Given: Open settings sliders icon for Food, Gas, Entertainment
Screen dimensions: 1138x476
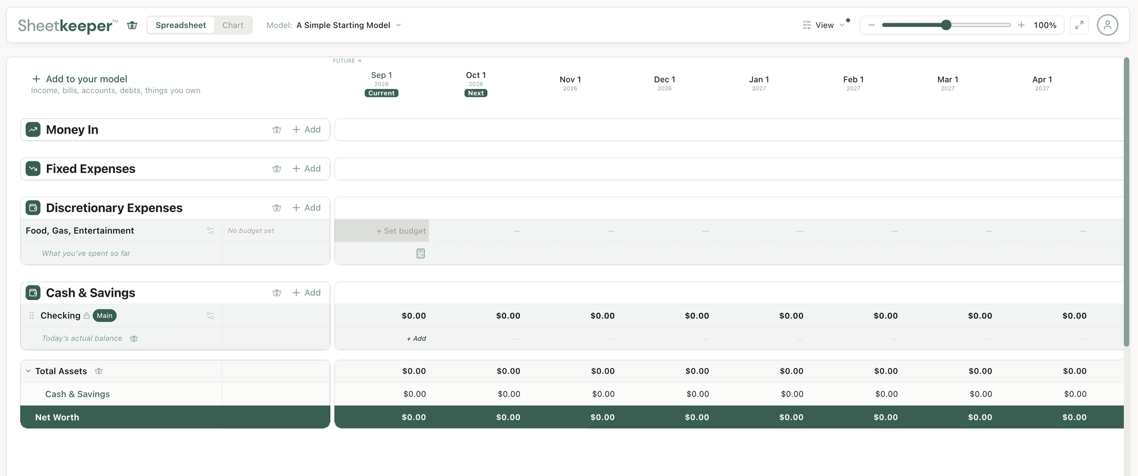Looking at the screenshot, I should (x=211, y=231).
